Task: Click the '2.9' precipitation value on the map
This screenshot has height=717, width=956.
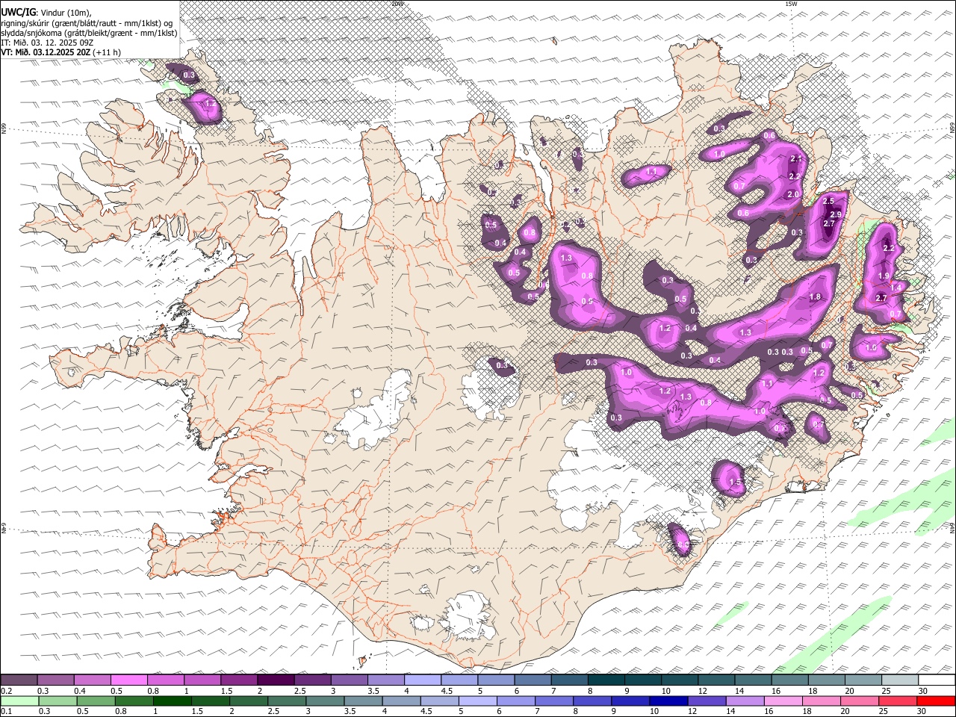Action: 836,214
